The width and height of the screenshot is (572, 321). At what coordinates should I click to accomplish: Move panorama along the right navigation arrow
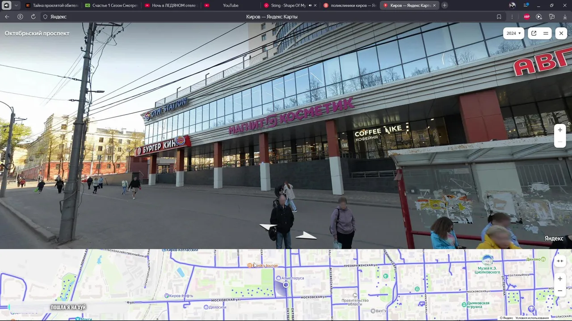pyautogui.click(x=306, y=235)
